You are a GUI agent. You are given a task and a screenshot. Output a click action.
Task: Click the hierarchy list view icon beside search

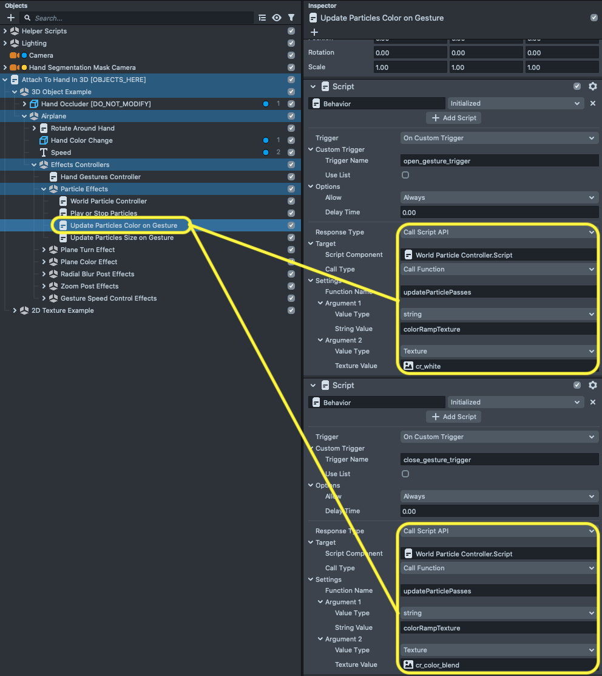(262, 18)
